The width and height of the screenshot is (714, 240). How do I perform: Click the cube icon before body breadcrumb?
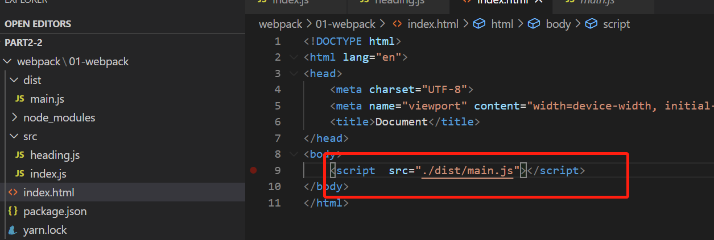click(534, 24)
